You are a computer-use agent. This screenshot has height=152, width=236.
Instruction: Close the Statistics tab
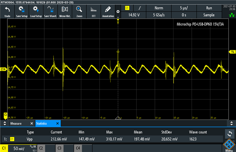point(58,123)
